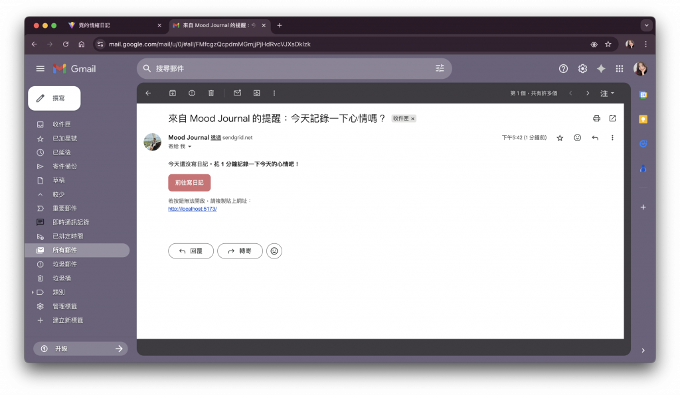The width and height of the screenshot is (680, 395).
Task: Open search options filter icon
Action: coord(440,68)
